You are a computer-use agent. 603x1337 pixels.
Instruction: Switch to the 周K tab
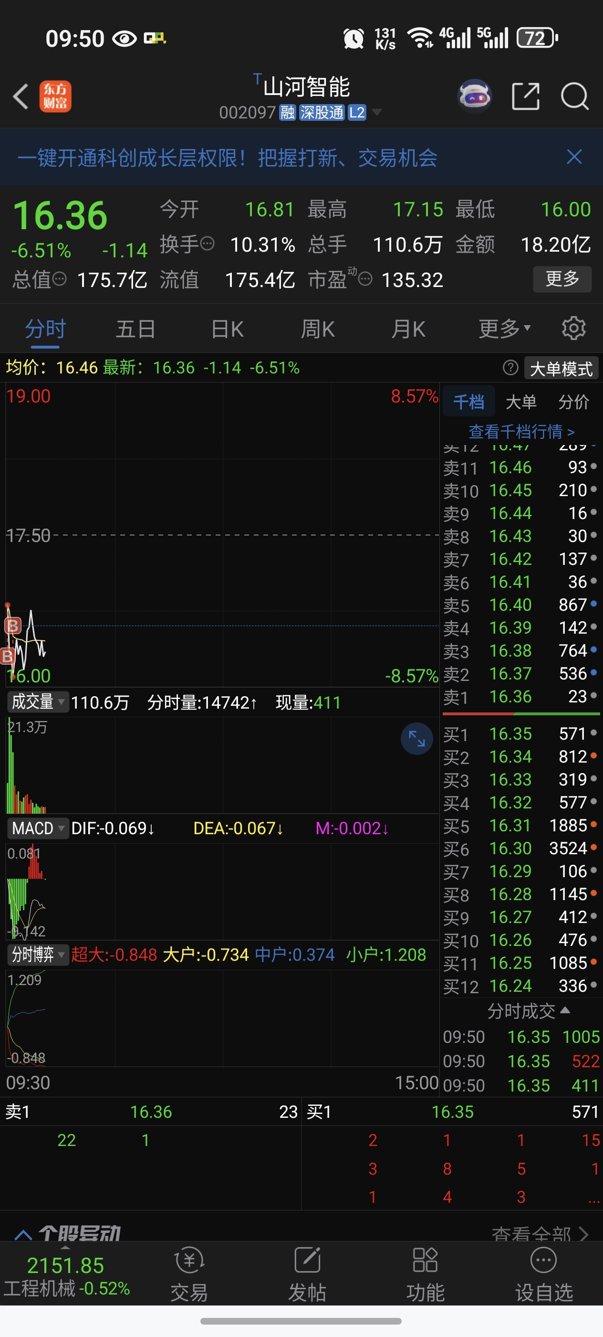point(318,329)
